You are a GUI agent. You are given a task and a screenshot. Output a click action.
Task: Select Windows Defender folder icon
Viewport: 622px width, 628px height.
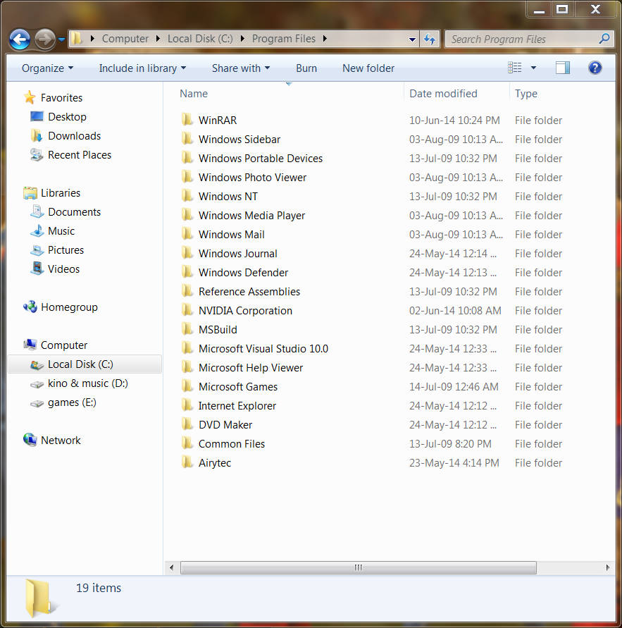[187, 272]
